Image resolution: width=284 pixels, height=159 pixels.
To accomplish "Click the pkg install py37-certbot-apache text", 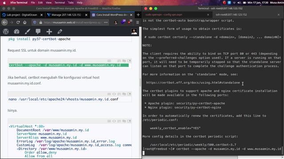I will pos(39,39).
